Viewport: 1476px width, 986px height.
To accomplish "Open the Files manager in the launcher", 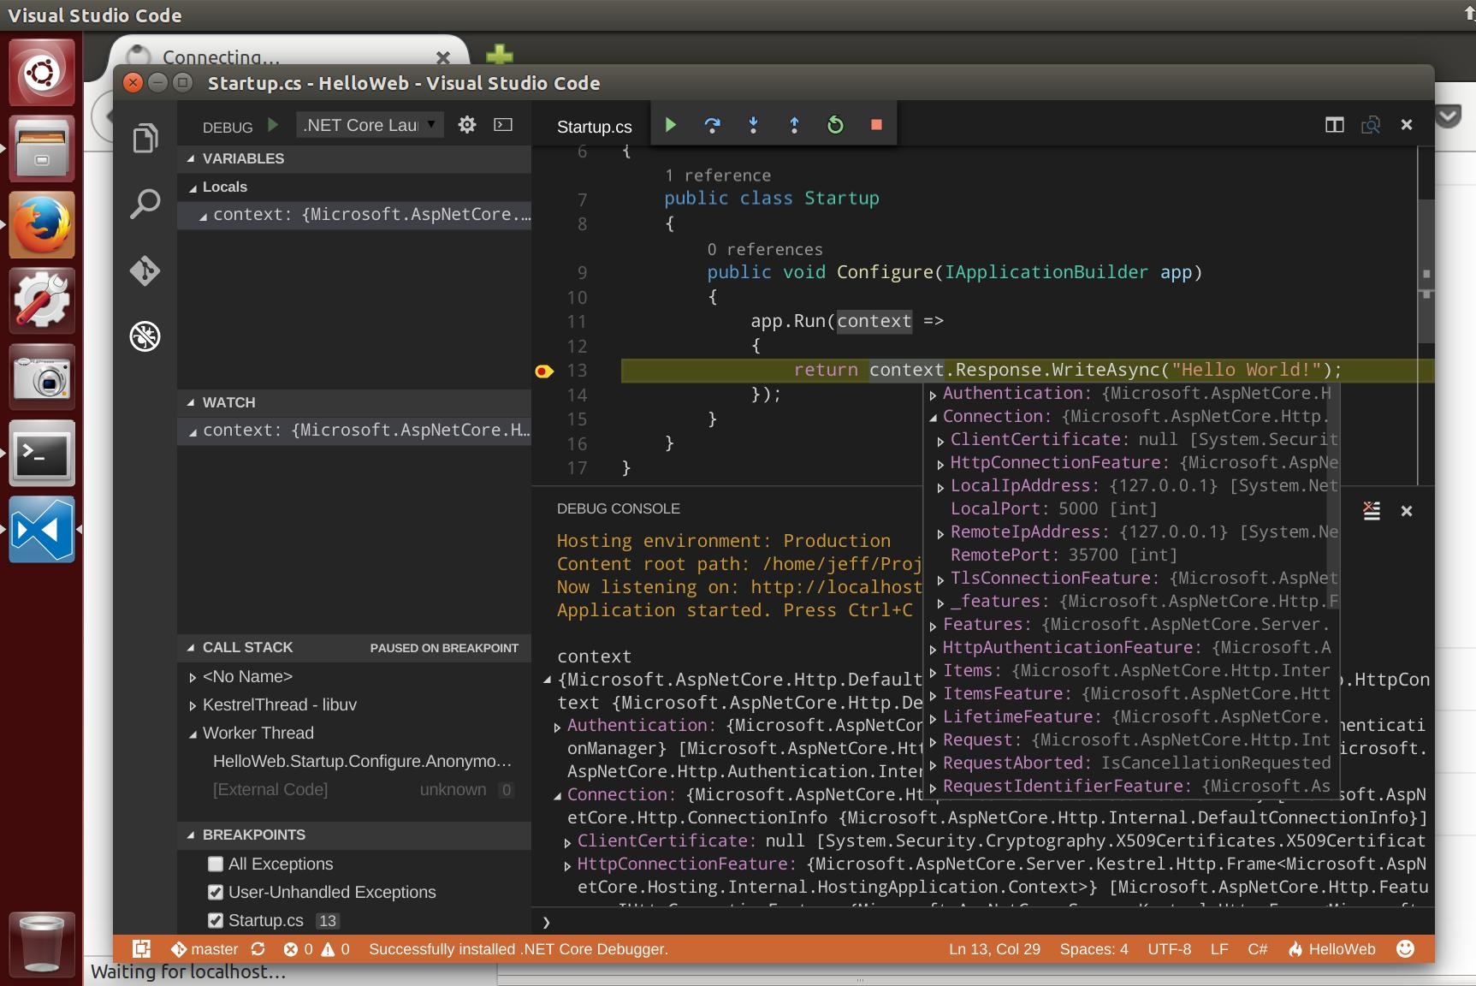I will 42,149.
